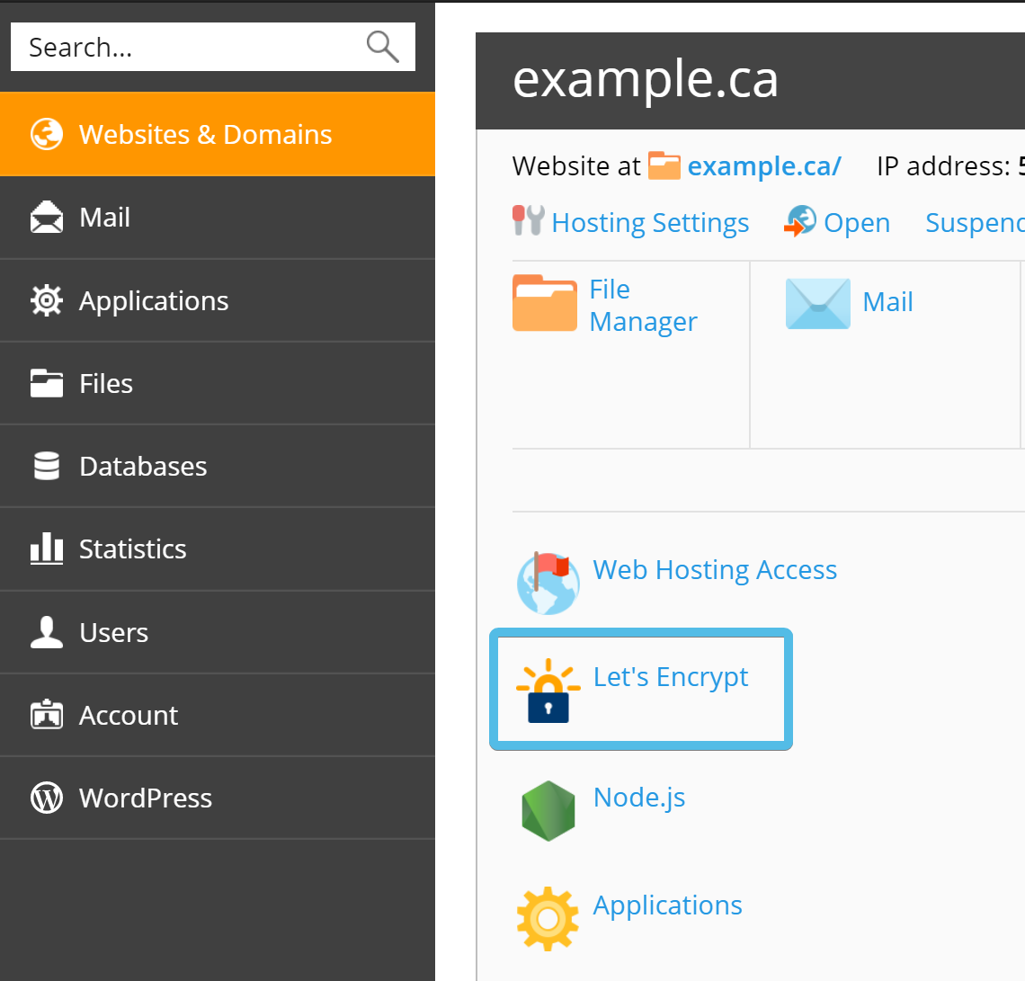Open Applications link in domain panel
The height and width of the screenshot is (981, 1025).
tap(667, 906)
